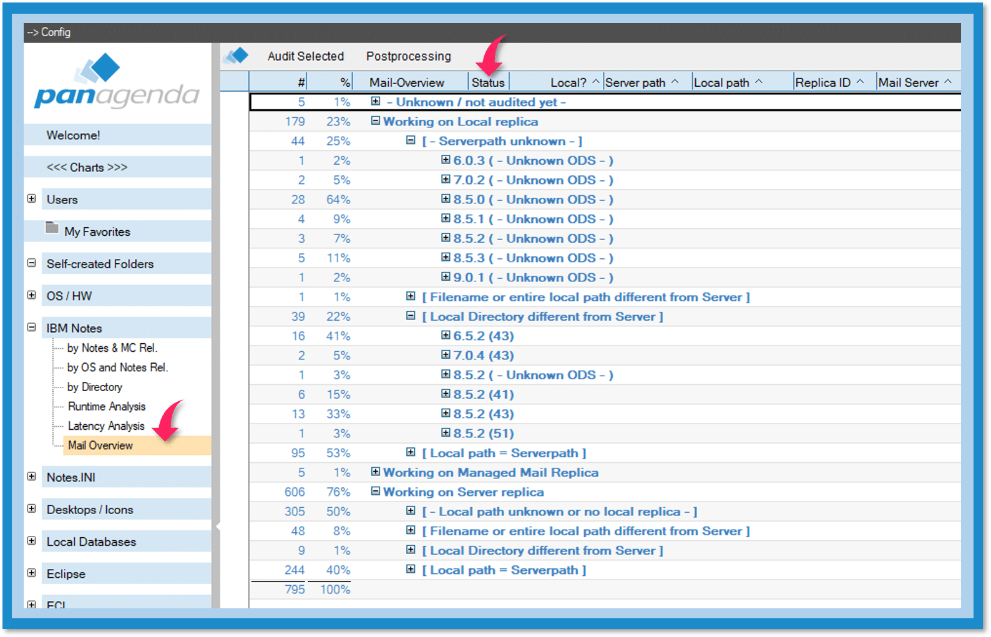Expand the Users section in sidebar
The height and width of the screenshot is (637, 991).
point(32,198)
